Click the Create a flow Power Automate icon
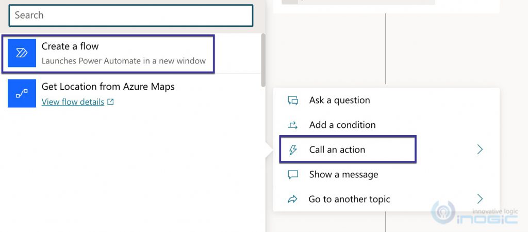Image resolution: width=528 pixels, height=232 pixels. [22, 53]
